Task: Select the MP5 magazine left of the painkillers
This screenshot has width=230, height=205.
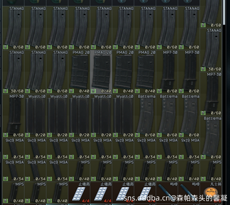Action: pyautogui.click(x=58, y=193)
